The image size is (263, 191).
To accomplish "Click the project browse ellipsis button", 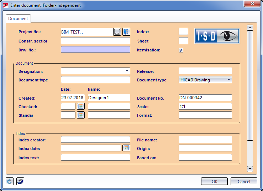I will tap(117, 32).
